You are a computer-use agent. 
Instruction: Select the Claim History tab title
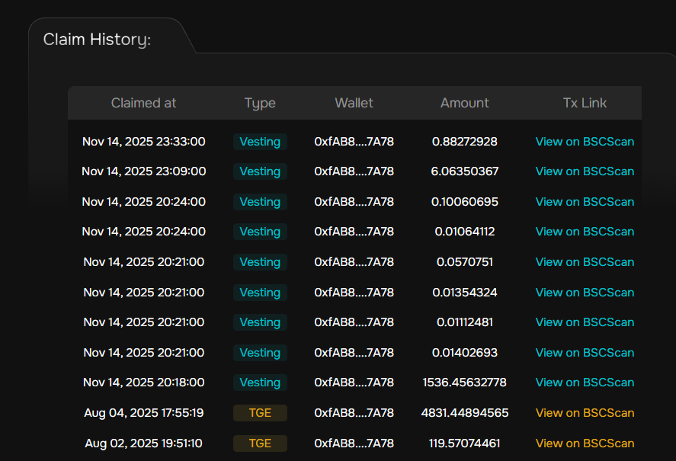[x=97, y=40]
